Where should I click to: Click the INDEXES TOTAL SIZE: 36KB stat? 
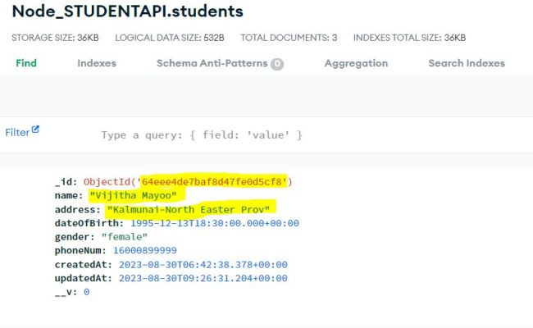click(410, 38)
